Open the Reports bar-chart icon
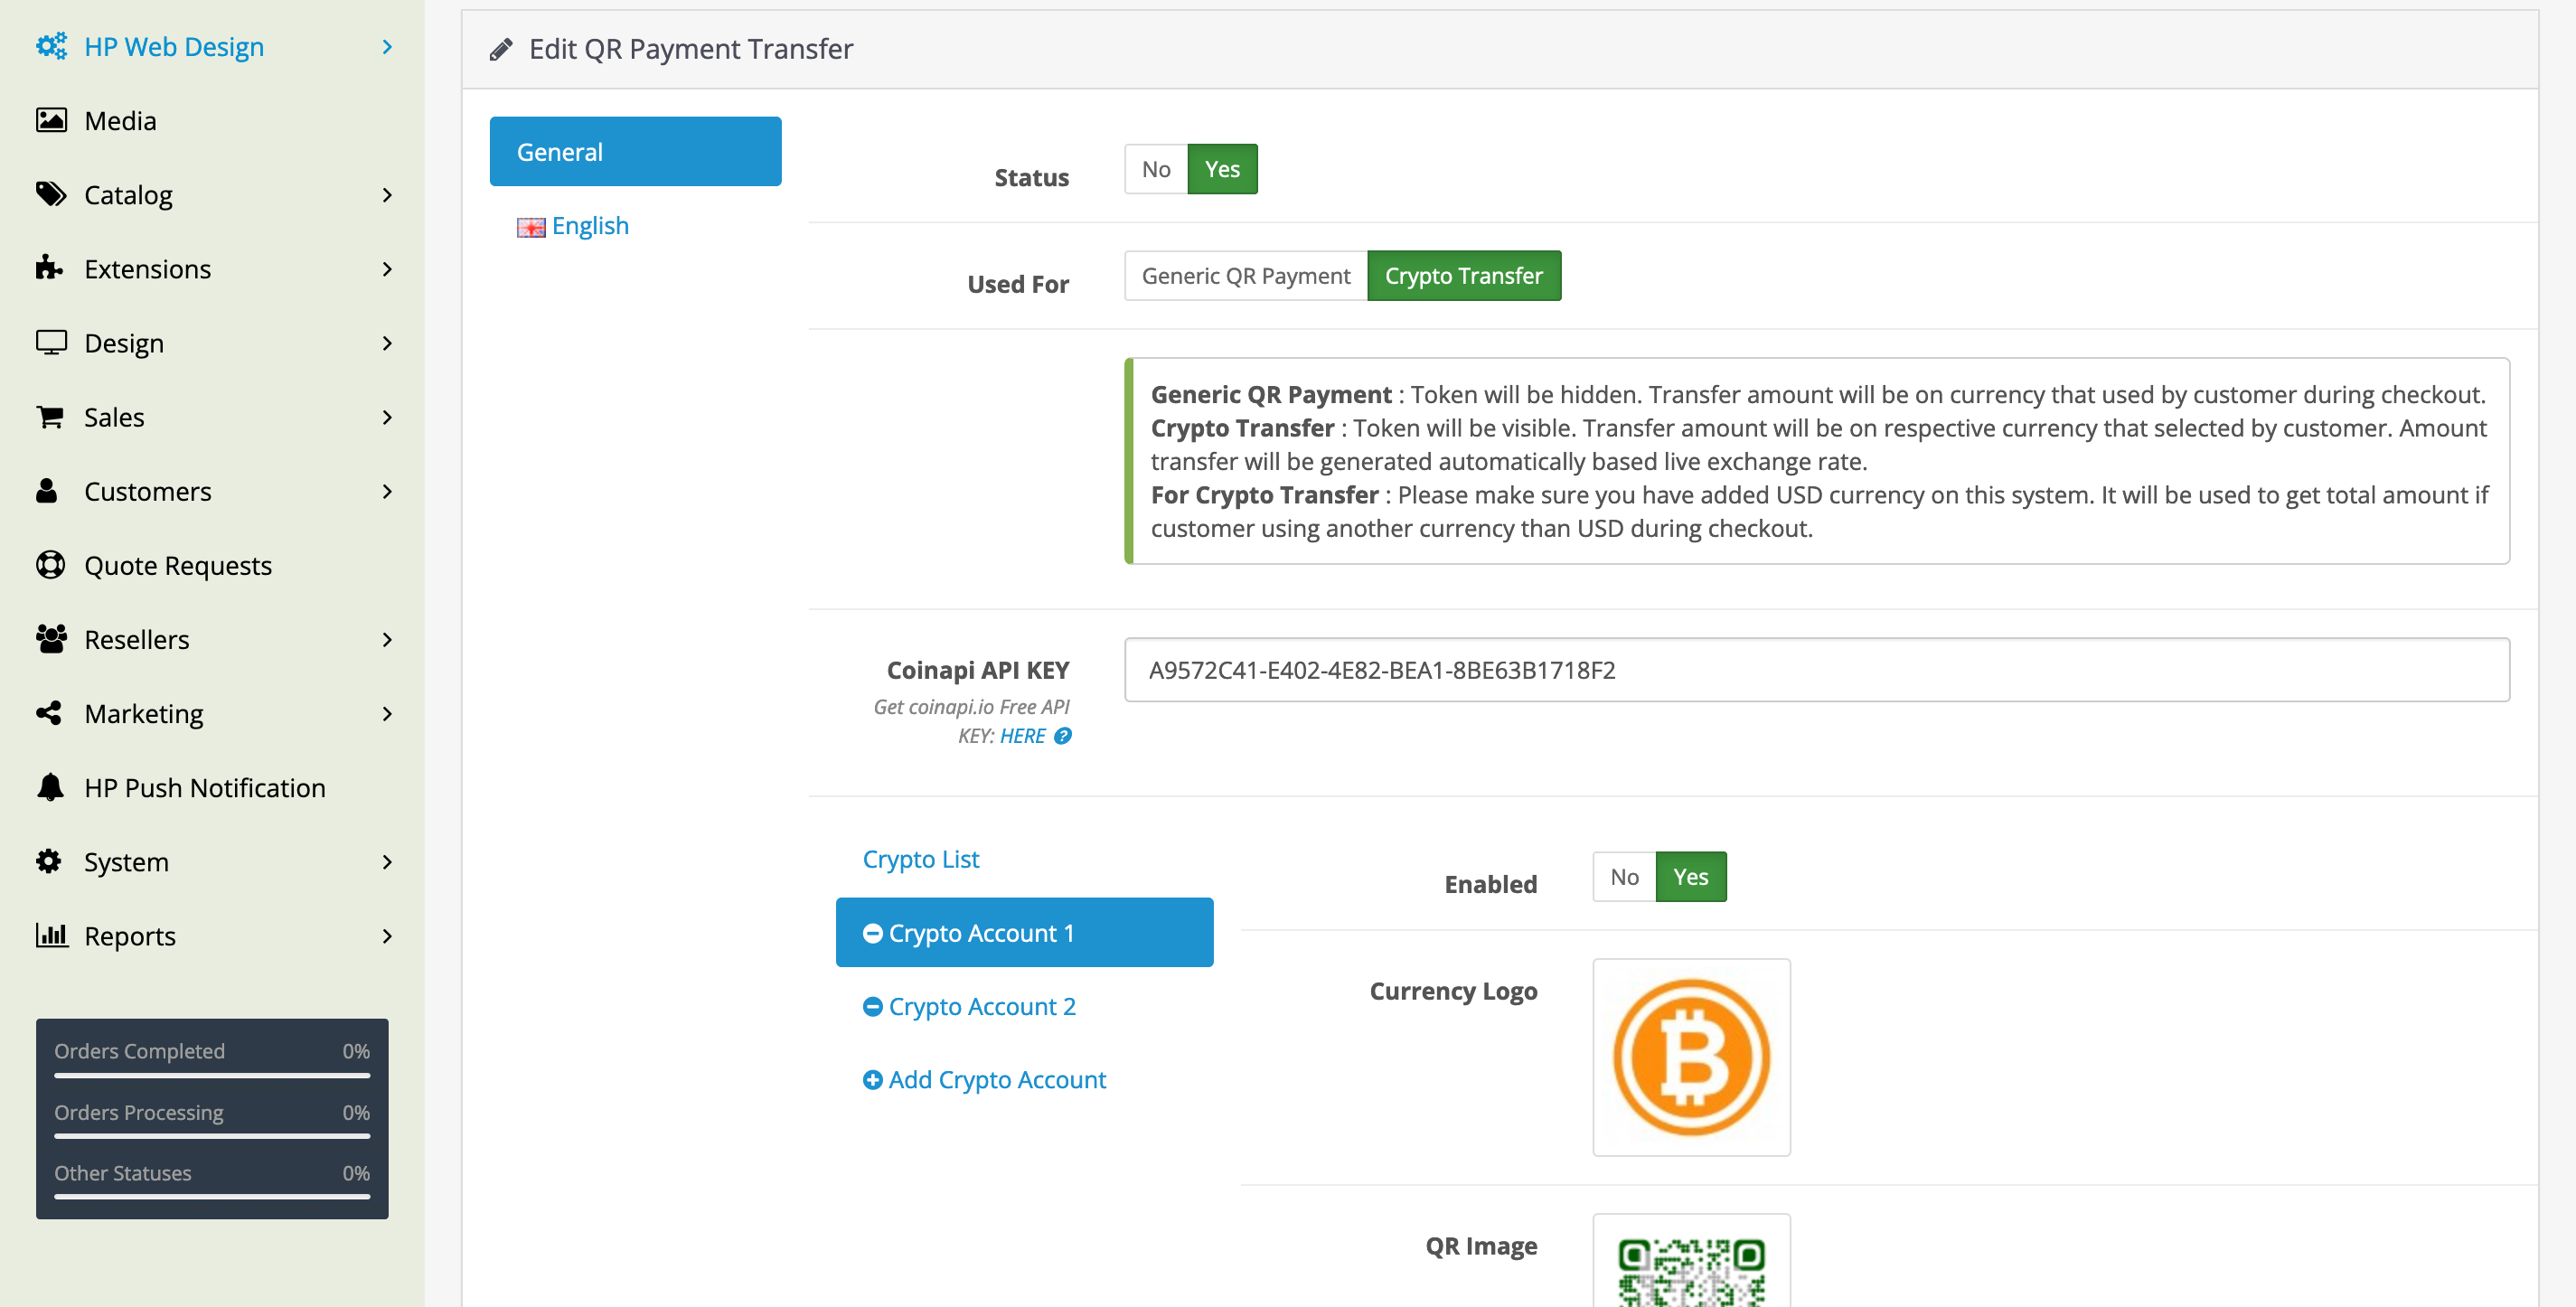 (x=51, y=935)
